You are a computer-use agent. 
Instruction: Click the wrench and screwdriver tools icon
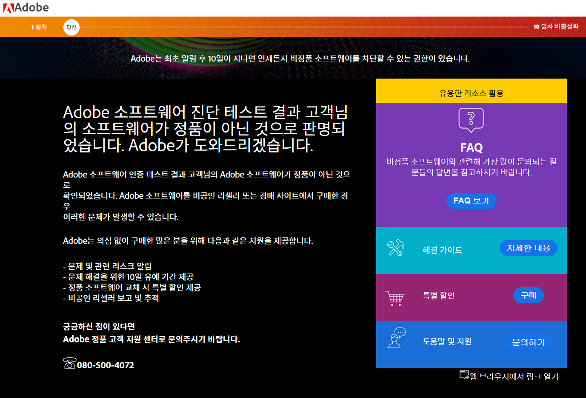click(396, 248)
